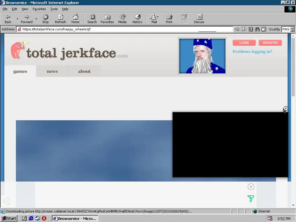Click the Internet Explorer quick launch icon
This screenshot has width=296, height=222.
coord(31,219)
